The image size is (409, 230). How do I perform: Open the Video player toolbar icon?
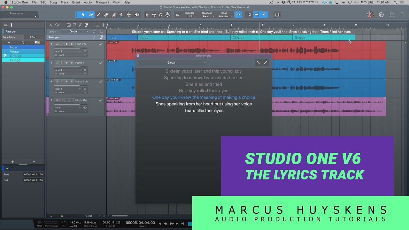(x=277, y=15)
